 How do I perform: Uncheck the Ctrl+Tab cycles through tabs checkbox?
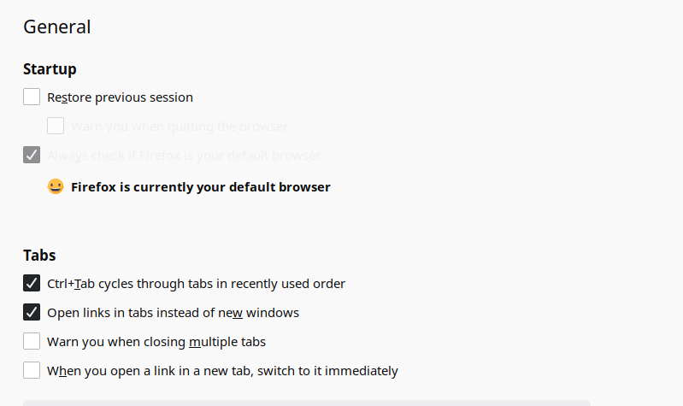32,283
